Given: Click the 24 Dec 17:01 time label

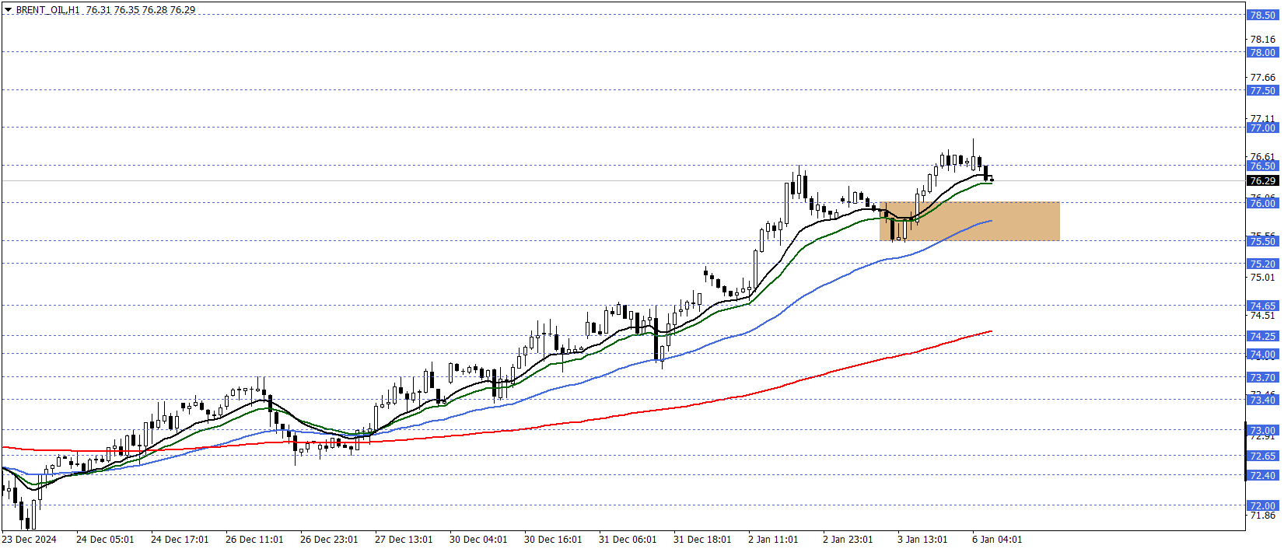Looking at the screenshot, I should [x=180, y=539].
